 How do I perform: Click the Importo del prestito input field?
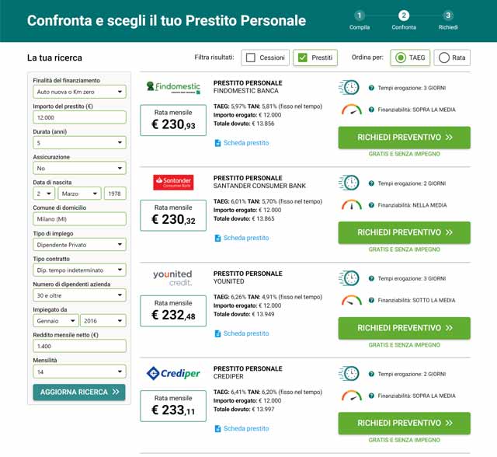tap(79, 117)
